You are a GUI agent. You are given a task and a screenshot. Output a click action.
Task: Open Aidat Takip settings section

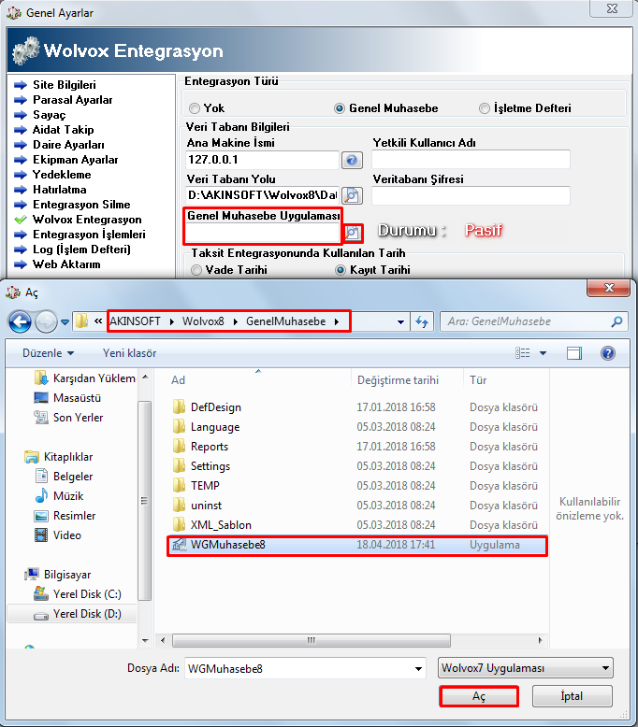pos(63,130)
